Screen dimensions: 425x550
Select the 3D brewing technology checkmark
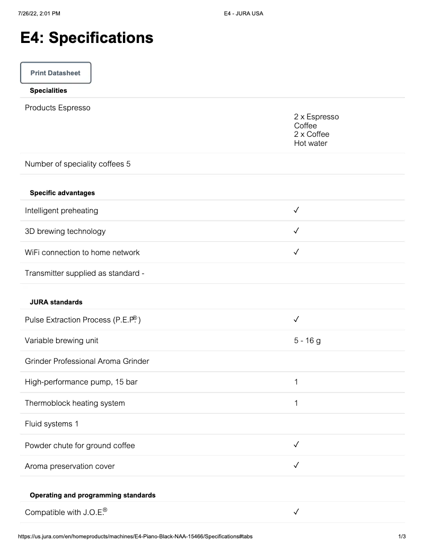tap(297, 231)
